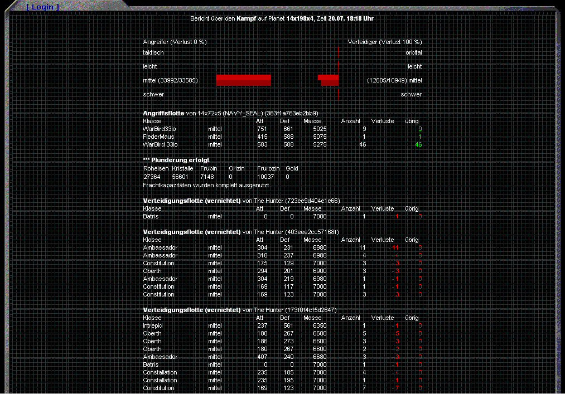Select the Angreifer (Verlust 0 %) label
This screenshot has width=565, height=394.
point(175,42)
